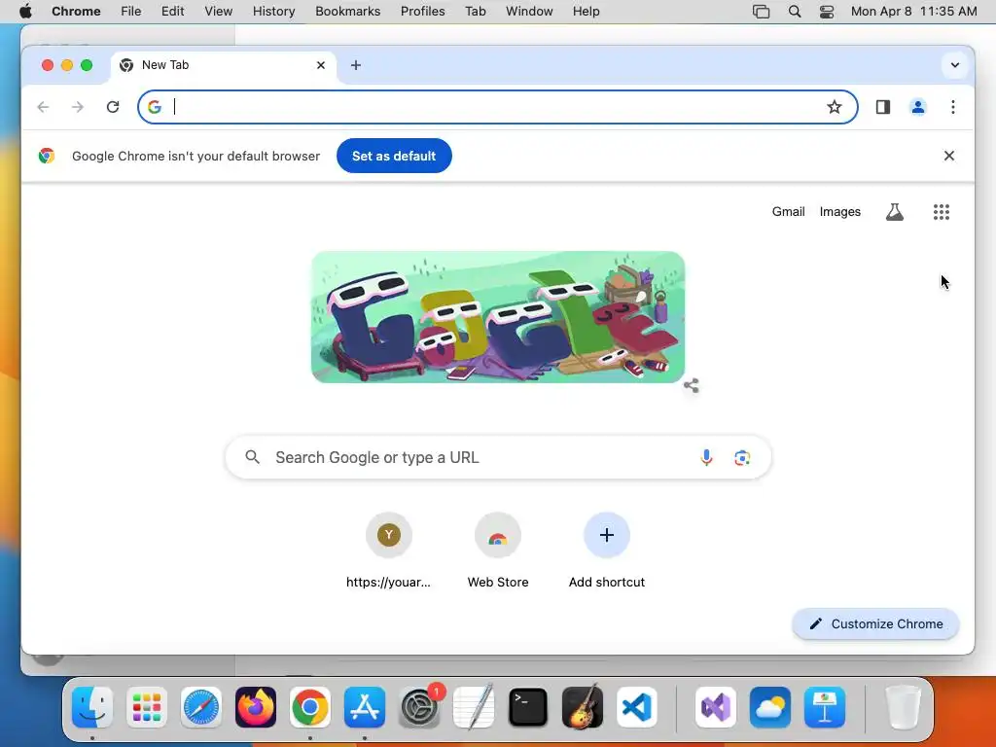Open System Settings from the Dock
The width and height of the screenshot is (996, 747).
(419, 707)
